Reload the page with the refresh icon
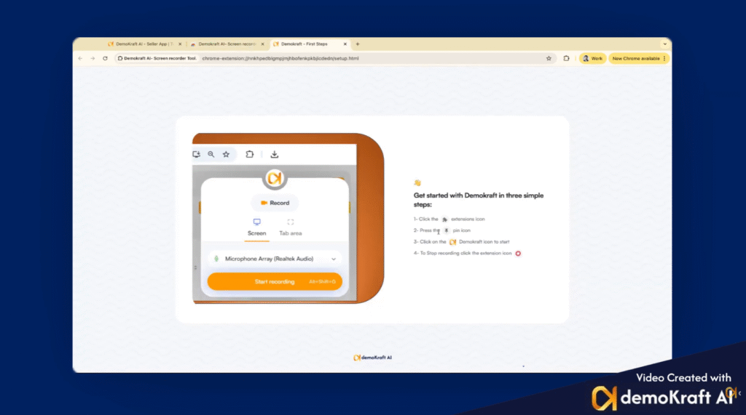The width and height of the screenshot is (746, 415). pyautogui.click(x=105, y=58)
